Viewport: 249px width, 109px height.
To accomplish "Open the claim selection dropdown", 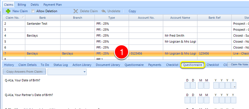I will [x=84, y=72].
